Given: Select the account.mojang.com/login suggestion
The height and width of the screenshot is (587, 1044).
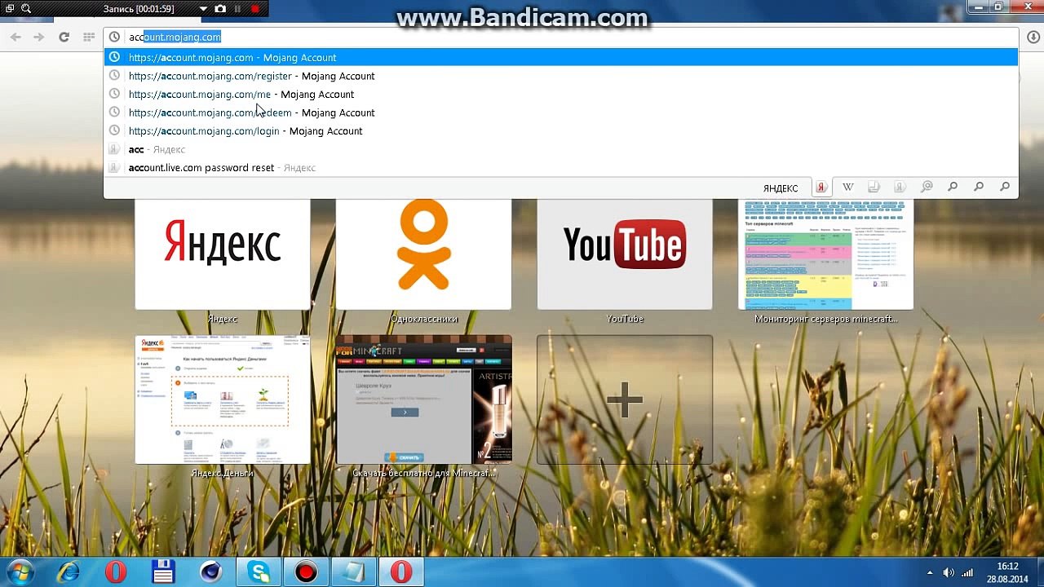Looking at the screenshot, I should click(561, 130).
